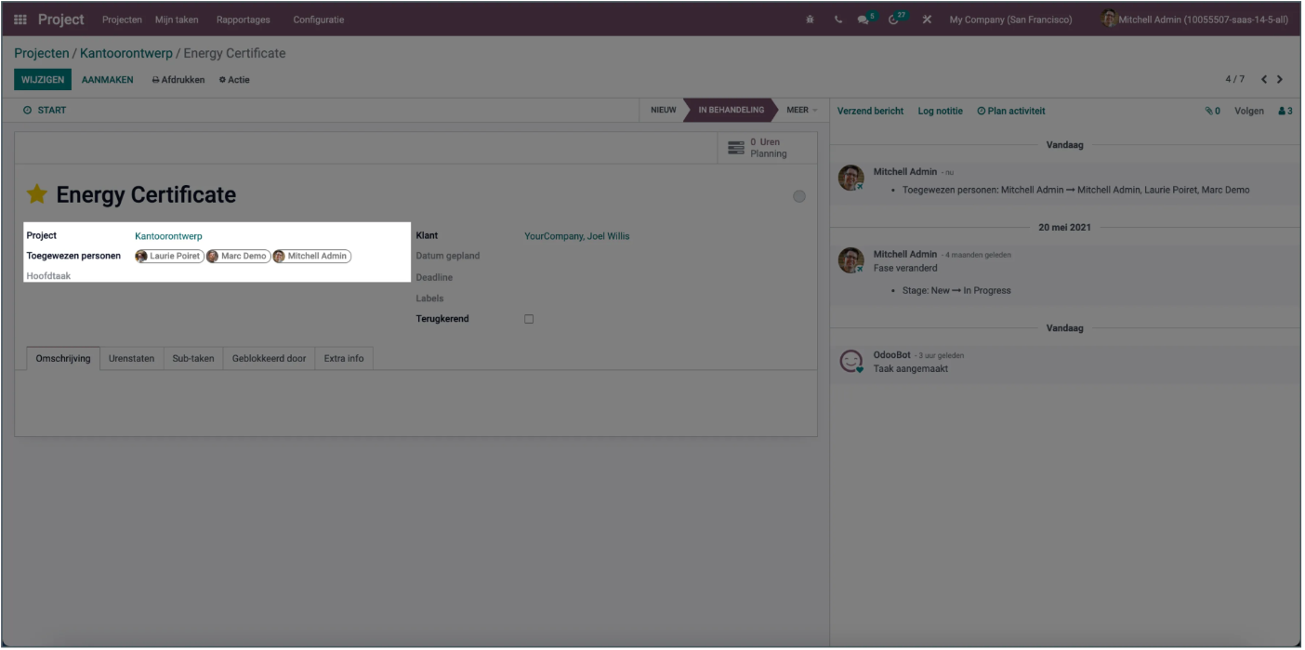Toggle the priority star for Energy Certificate
The image size is (1305, 650).
click(36, 194)
